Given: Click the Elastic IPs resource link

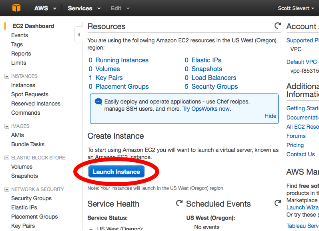Looking at the screenshot, I should (x=206, y=60).
